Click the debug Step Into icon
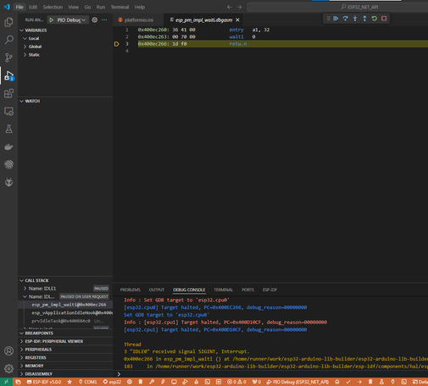Screen dimensions: 428x386 point(355,19)
